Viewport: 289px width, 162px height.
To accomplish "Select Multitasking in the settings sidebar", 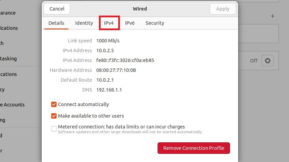I will [8, 59].
